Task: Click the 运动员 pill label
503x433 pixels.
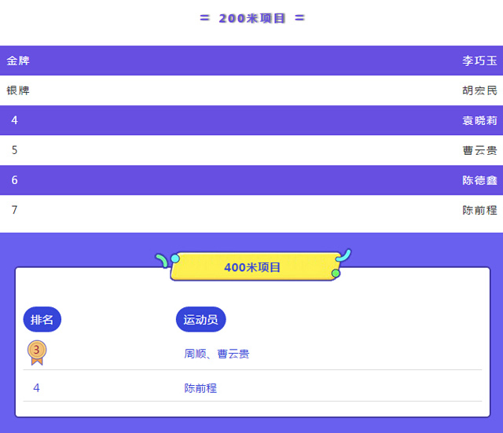Action: point(201,320)
